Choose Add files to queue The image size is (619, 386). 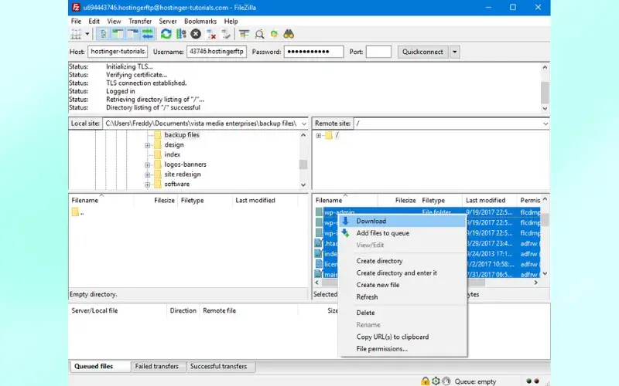coord(402,233)
